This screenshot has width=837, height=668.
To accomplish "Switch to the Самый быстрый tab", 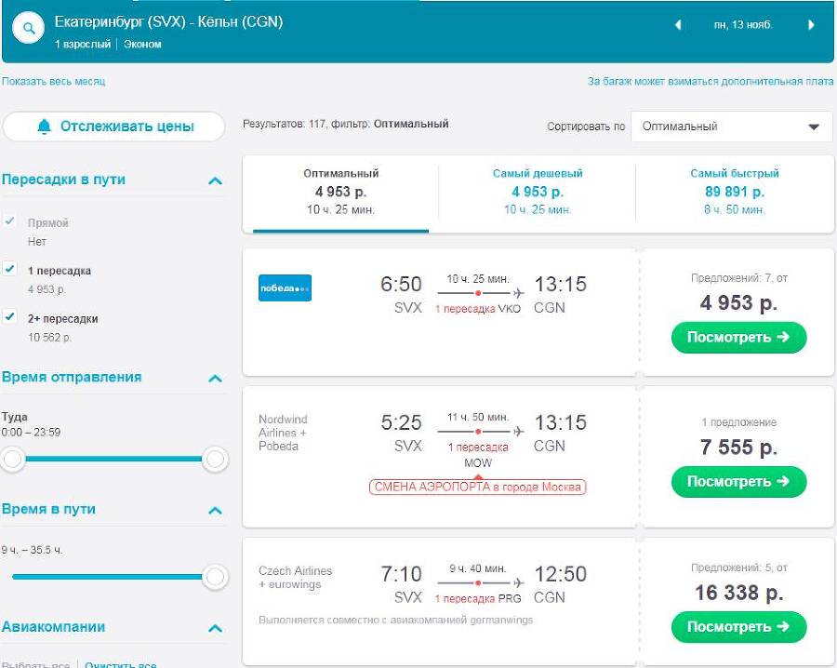I will (734, 192).
